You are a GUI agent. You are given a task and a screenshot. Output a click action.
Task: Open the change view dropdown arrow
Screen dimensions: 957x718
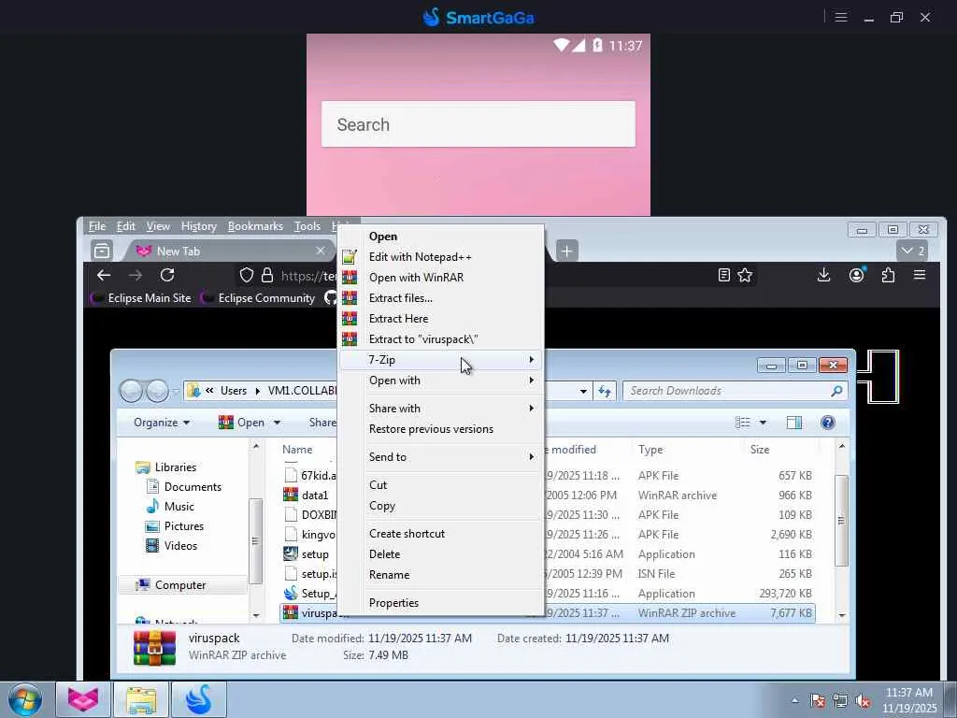763,423
